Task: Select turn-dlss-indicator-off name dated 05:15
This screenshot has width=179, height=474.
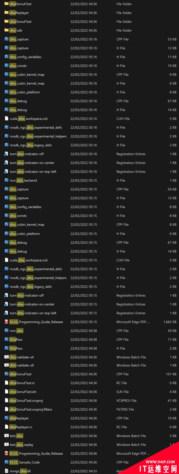Action: (27, 296)
